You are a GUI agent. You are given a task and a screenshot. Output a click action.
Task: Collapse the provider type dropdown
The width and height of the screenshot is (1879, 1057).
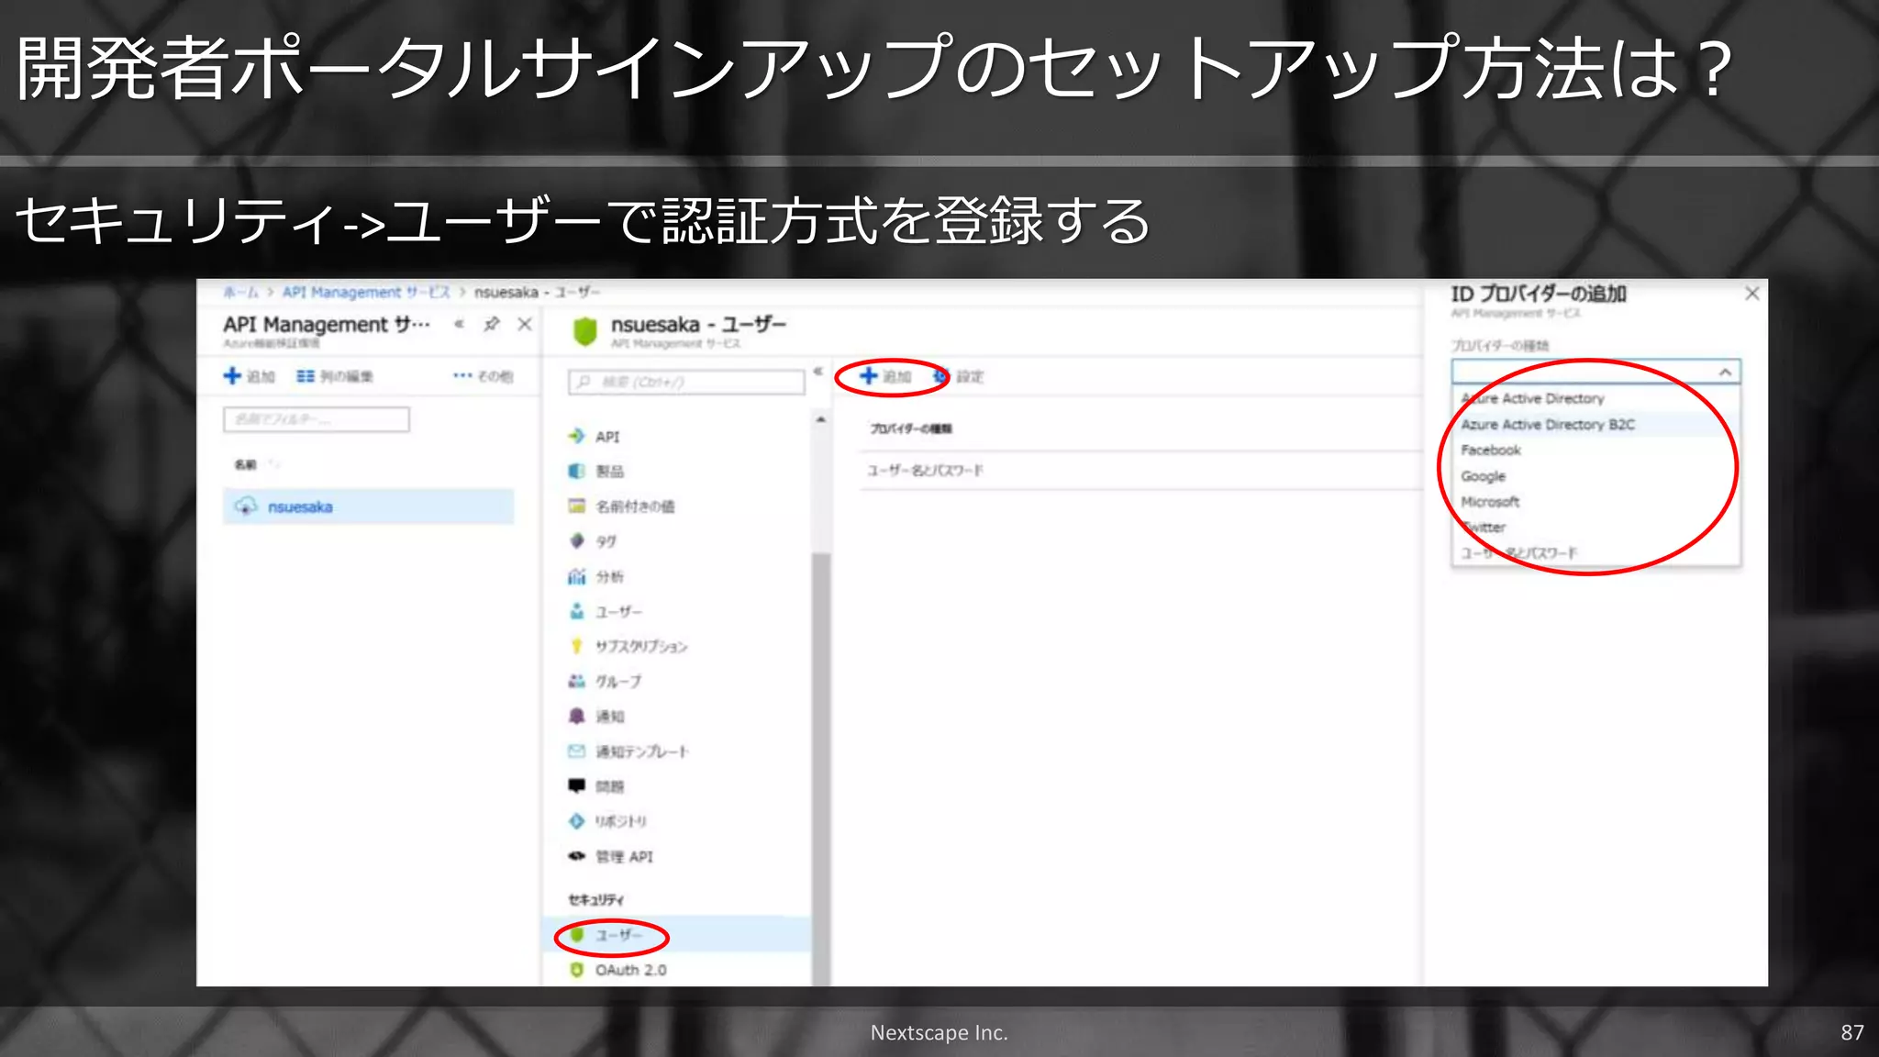click(1725, 372)
